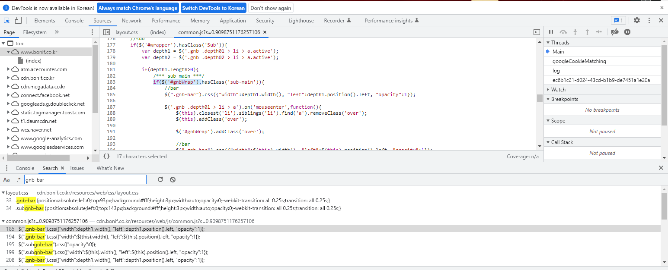Pretty print the source with braces icon
The height and width of the screenshot is (270, 668).
[x=107, y=157]
